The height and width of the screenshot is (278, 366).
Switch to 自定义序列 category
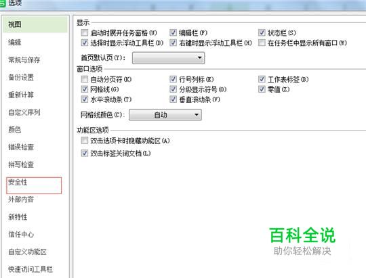[24, 112]
